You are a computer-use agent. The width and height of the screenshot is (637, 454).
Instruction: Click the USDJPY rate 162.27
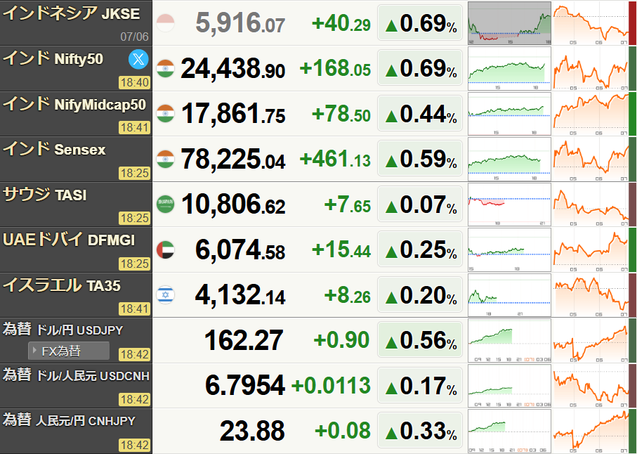(244, 340)
